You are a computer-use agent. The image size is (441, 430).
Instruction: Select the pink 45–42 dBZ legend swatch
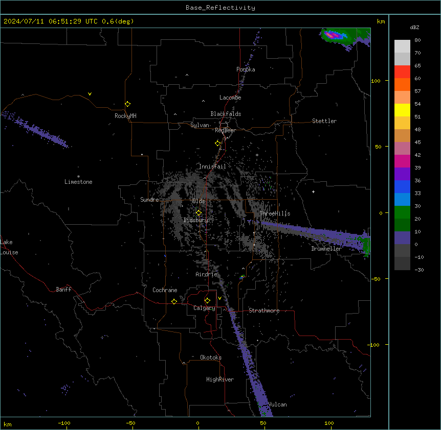tap(402, 149)
